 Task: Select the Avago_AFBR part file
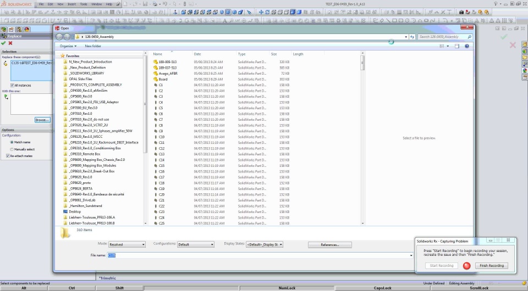click(168, 73)
